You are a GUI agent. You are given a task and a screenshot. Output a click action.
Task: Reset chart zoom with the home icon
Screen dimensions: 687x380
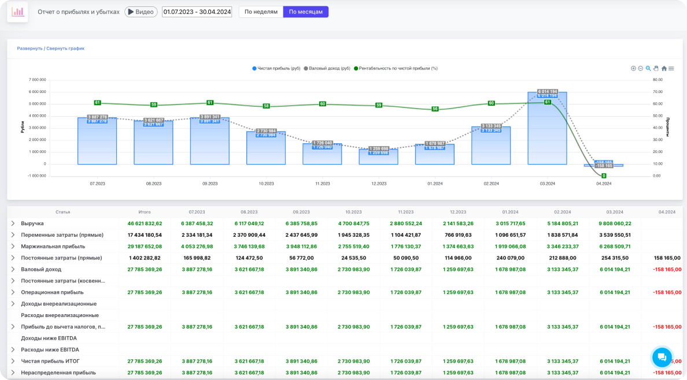pos(664,68)
